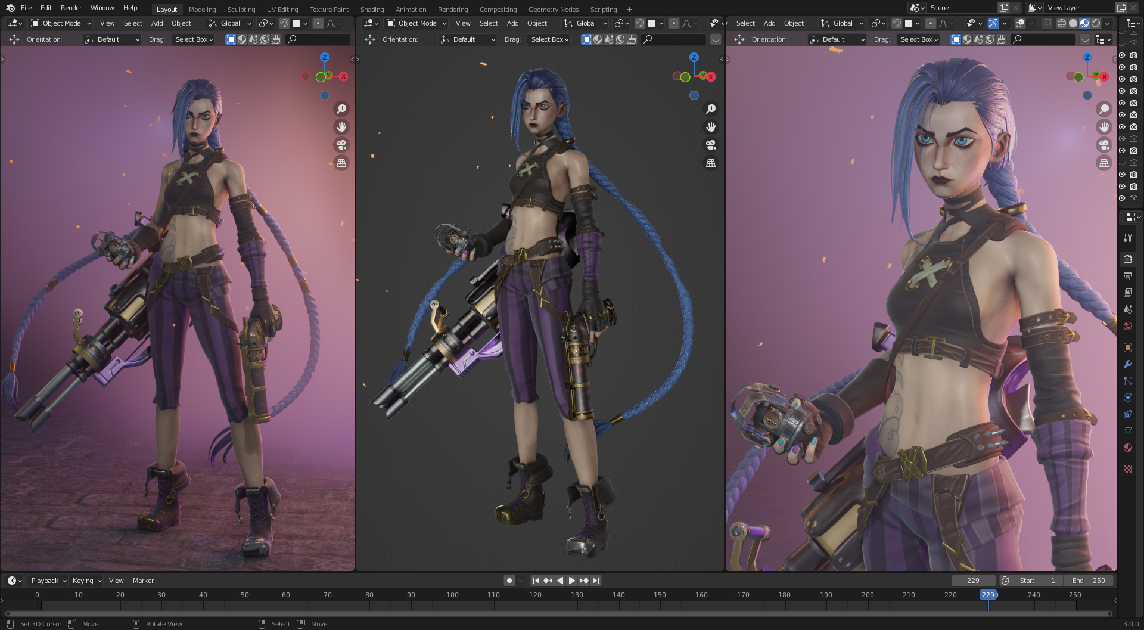This screenshot has width=1144, height=630.
Task: Switch perspective/orthographic grid icon in left viewport
Action: click(x=341, y=163)
